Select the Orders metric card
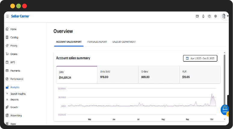The image size is (233, 129). point(159,75)
